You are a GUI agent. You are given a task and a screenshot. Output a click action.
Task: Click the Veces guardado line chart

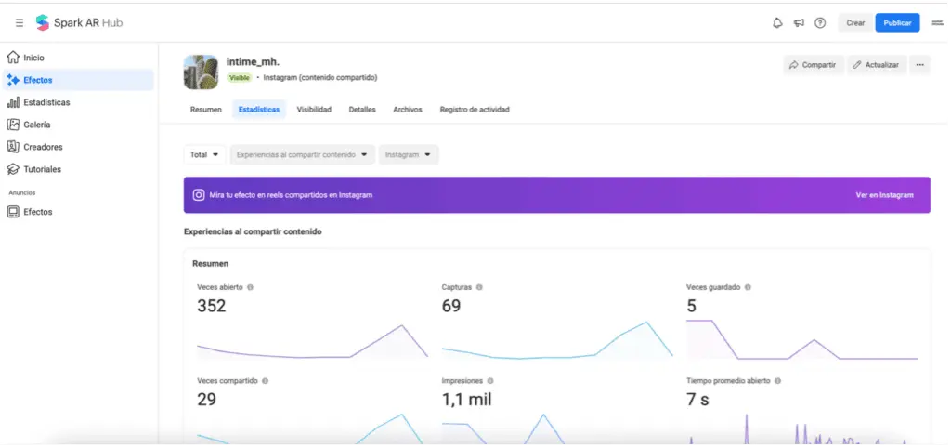click(x=801, y=340)
